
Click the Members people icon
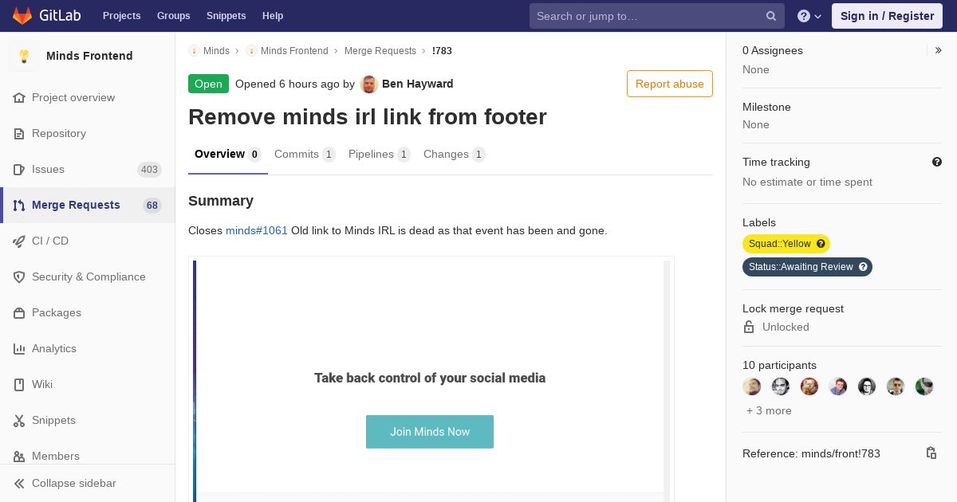(x=19, y=457)
